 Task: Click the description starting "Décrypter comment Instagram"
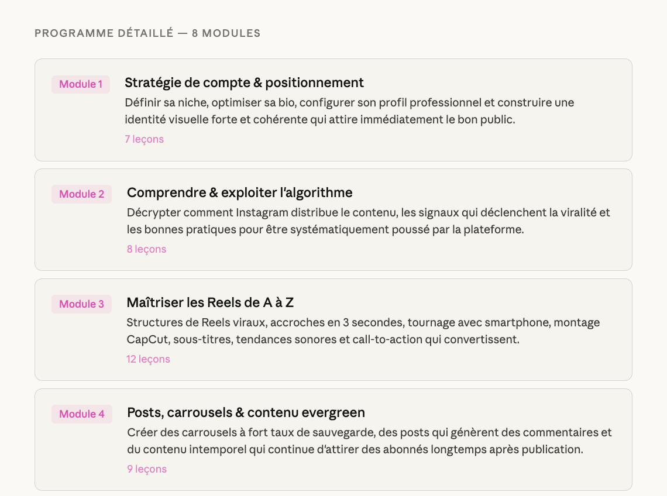coord(368,221)
